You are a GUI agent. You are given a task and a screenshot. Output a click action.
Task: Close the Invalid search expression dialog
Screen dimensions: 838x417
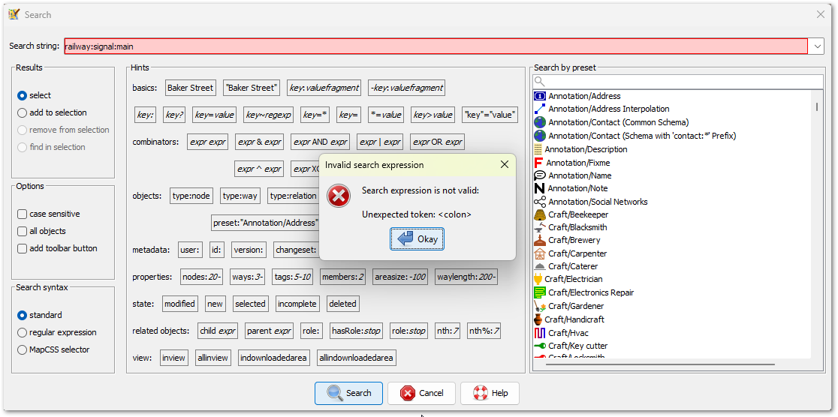coord(505,164)
